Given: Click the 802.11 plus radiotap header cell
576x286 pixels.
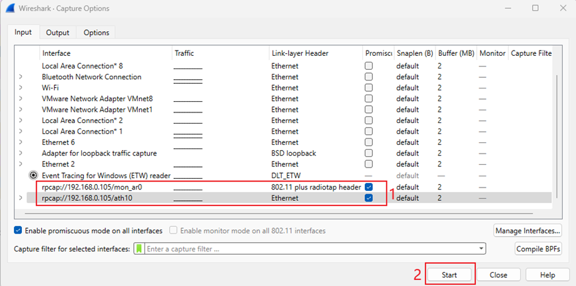Looking at the screenshot, I should [x=316, y=187].
